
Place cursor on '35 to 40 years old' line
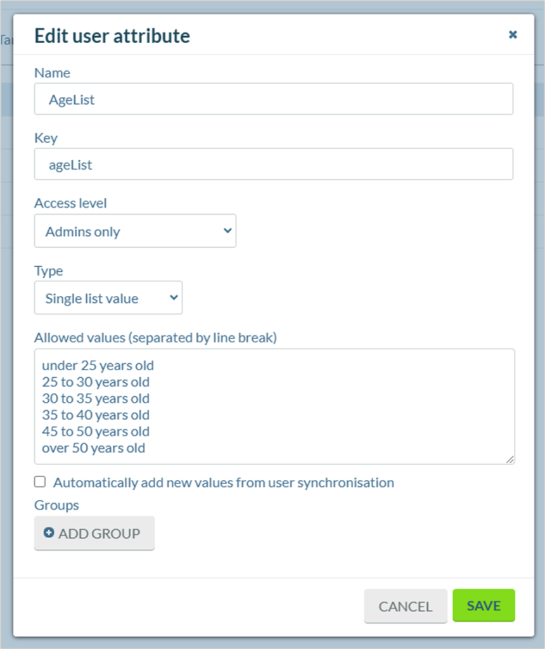point(96,415)
